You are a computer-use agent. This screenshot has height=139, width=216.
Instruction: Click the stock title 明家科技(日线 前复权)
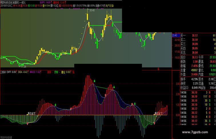click(x=10, y=2)
